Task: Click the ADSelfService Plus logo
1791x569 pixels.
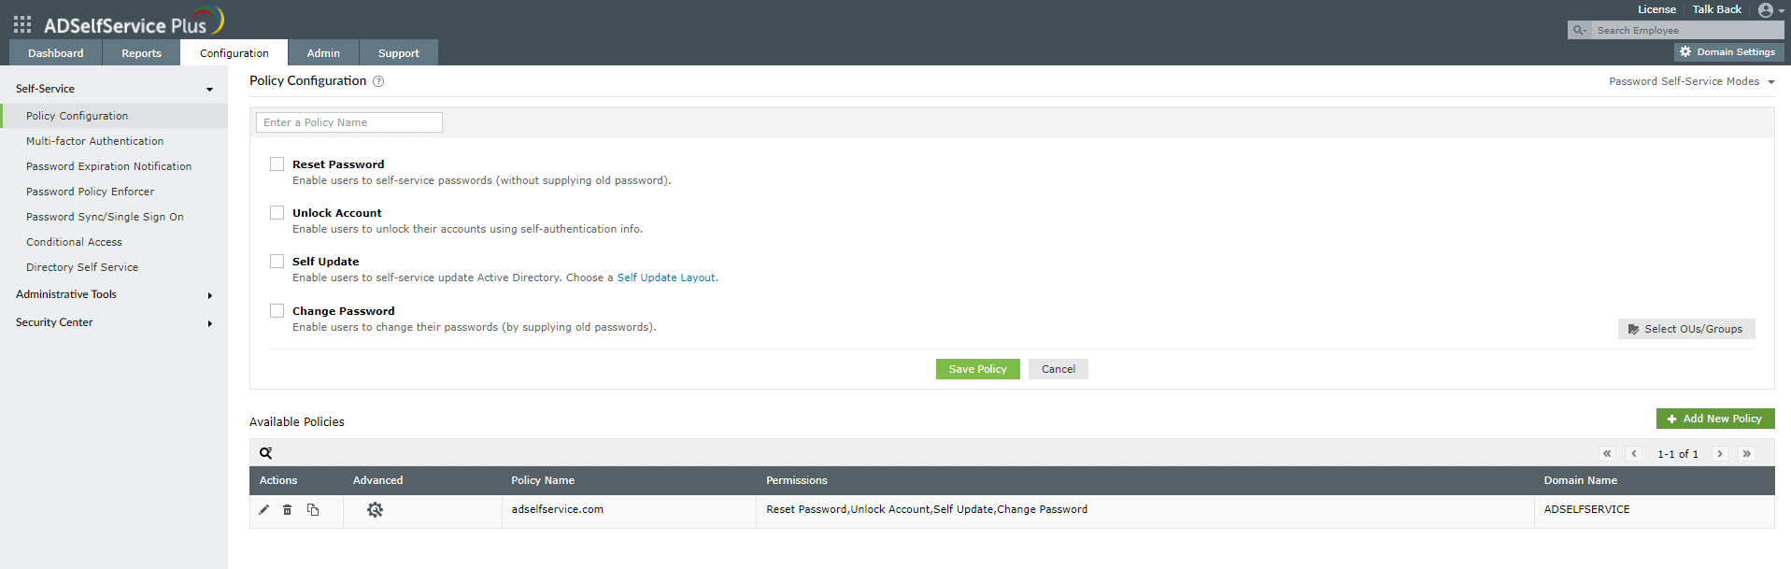Action: tap(134, 22)
